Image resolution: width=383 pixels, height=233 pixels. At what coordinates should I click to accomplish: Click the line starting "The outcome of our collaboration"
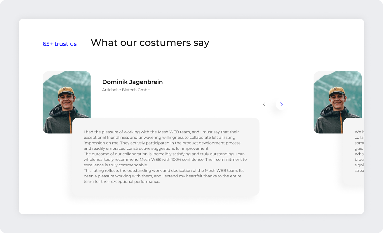pyautogui.click(x=164, y=154)
